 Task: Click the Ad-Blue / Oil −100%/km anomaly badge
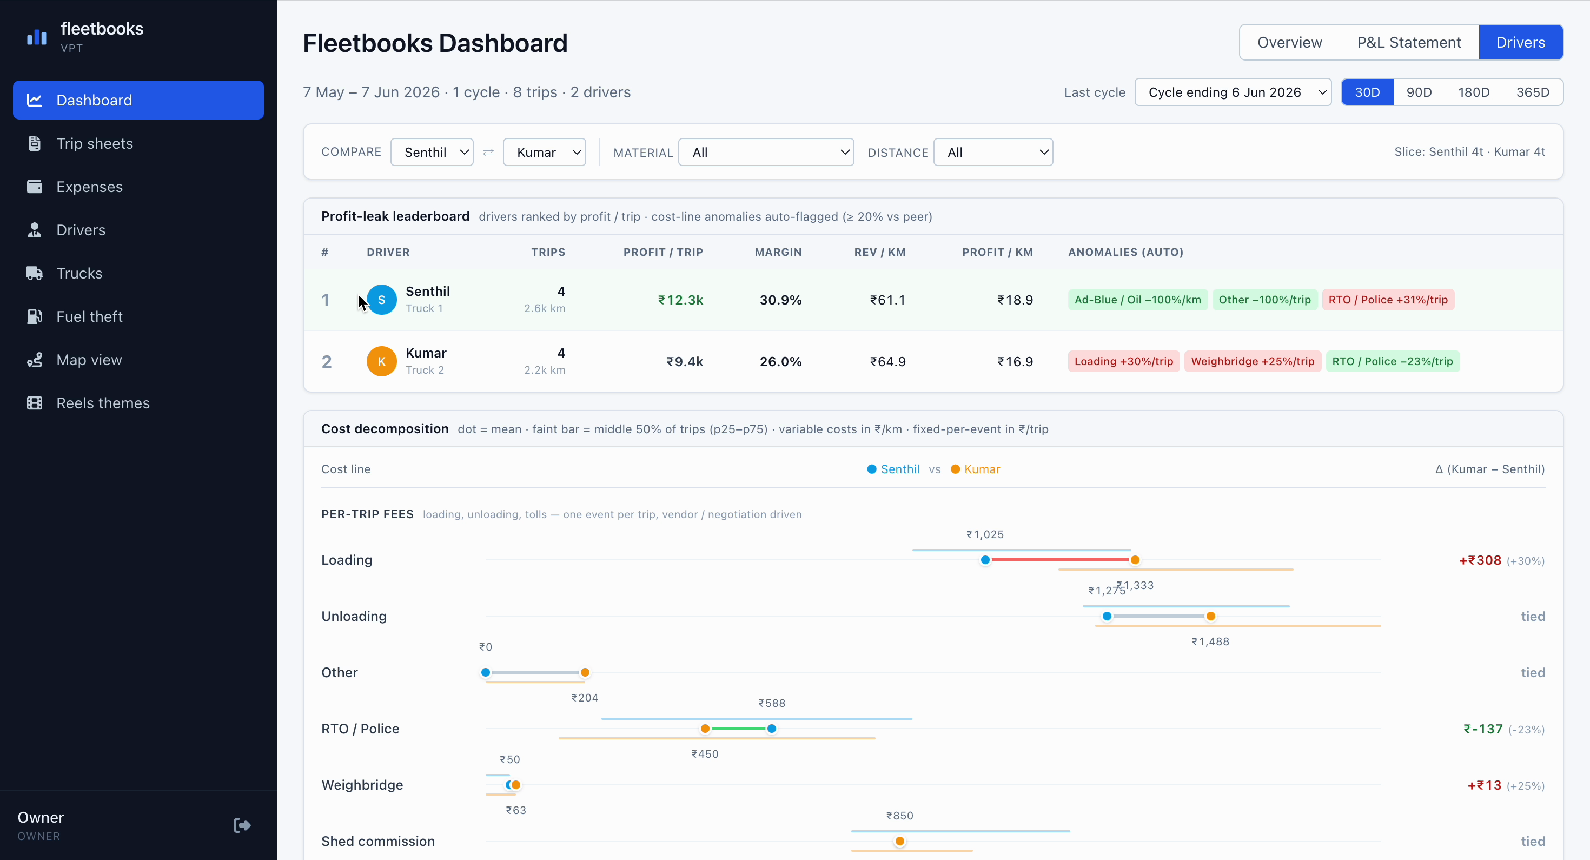click(x=1137, y=300)
